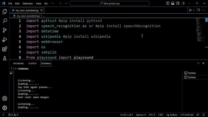This screenshot has width=208, height=117.
Task: Click CRLF end of line selector
Action: 161,115
